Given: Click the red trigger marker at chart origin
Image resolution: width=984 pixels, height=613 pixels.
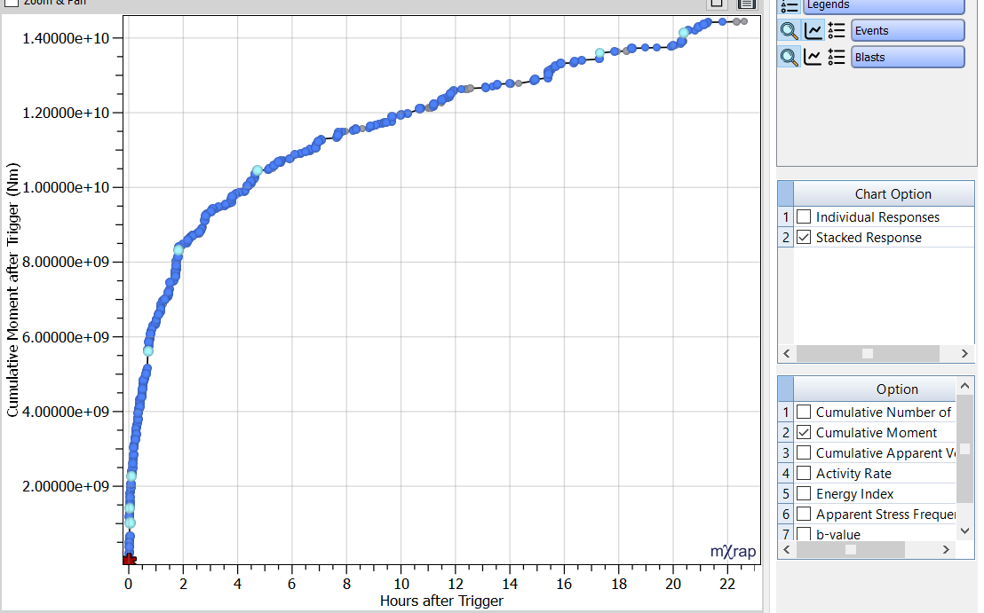Looking at the screenshot, I should tap(129, 559).
